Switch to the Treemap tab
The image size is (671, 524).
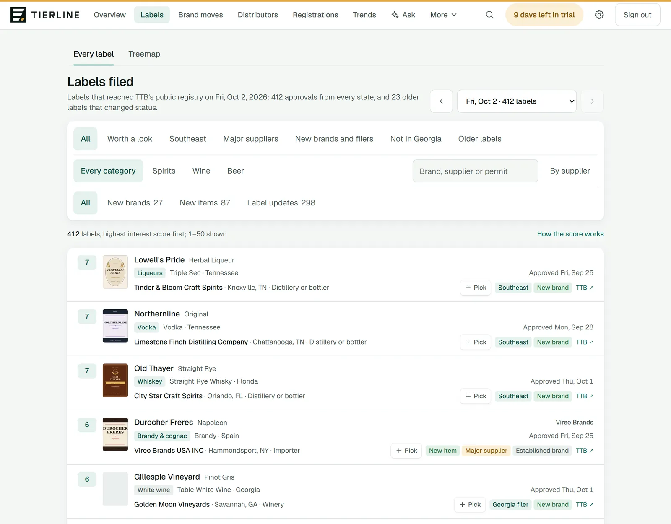point(144,54)
